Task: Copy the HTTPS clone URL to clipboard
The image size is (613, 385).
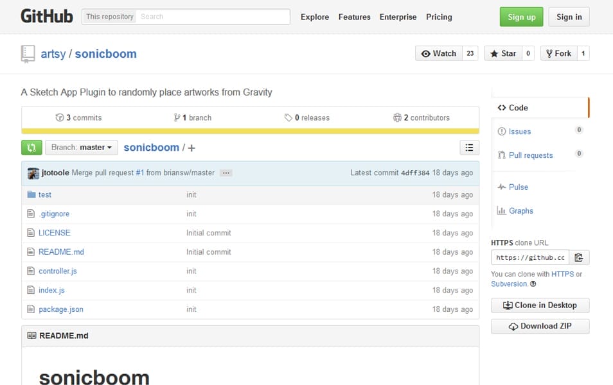Action: (x=579, y=257)
